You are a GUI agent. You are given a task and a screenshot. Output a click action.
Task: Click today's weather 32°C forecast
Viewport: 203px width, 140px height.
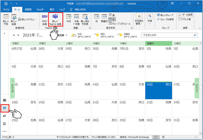click(x=81, y=35)
